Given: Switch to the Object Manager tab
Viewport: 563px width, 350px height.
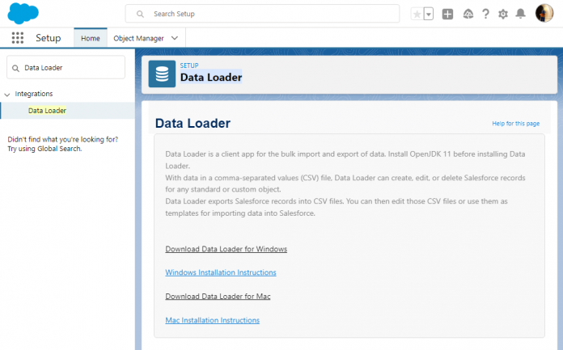Looking at the screenshot, I should point(138,38).
